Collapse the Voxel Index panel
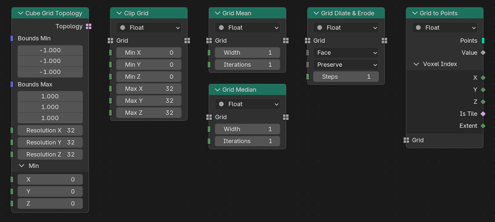Viewport: 495px width, 222px height. point(416,64)
